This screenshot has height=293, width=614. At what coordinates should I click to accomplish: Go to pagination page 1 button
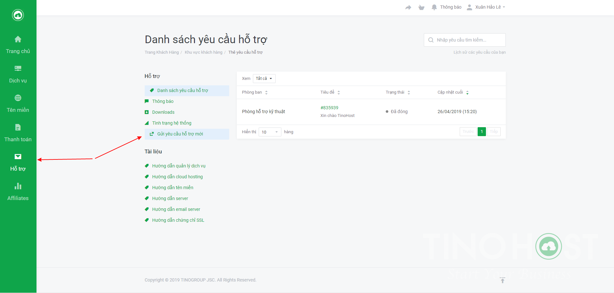481,132
